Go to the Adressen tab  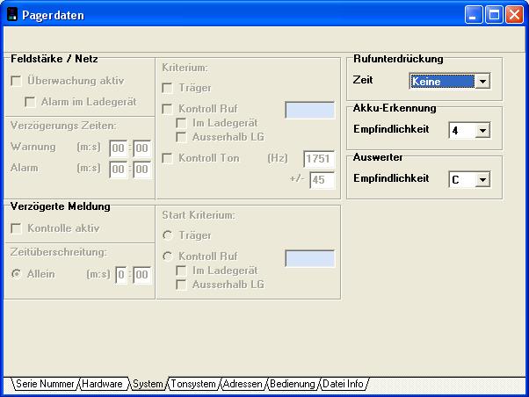[x=243, y=384]
